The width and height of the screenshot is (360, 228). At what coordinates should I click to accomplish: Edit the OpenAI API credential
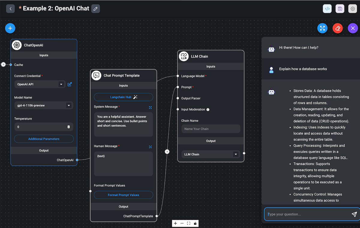click(70, 84)
